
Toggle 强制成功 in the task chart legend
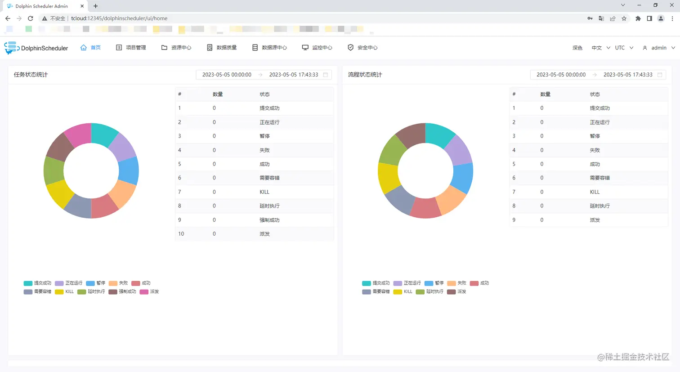(122, 291)
